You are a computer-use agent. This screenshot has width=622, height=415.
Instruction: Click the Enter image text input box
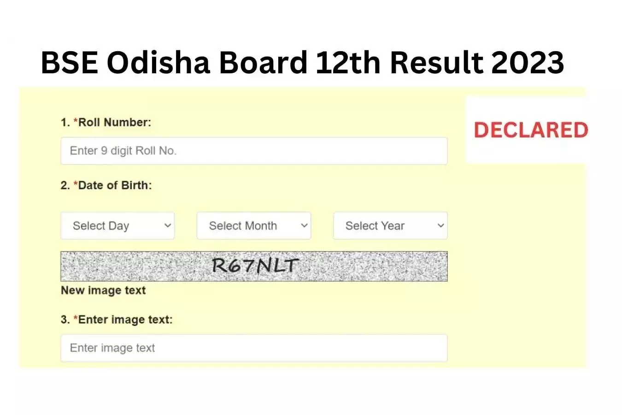tap(254, 348)
